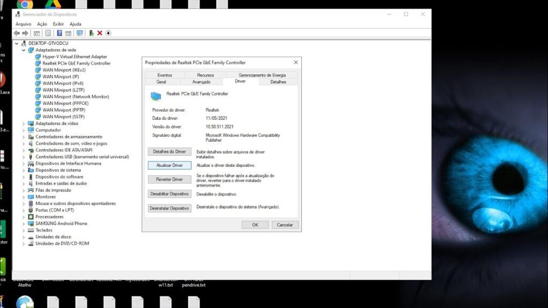Select Portas (COM e LPT) category

55,210
